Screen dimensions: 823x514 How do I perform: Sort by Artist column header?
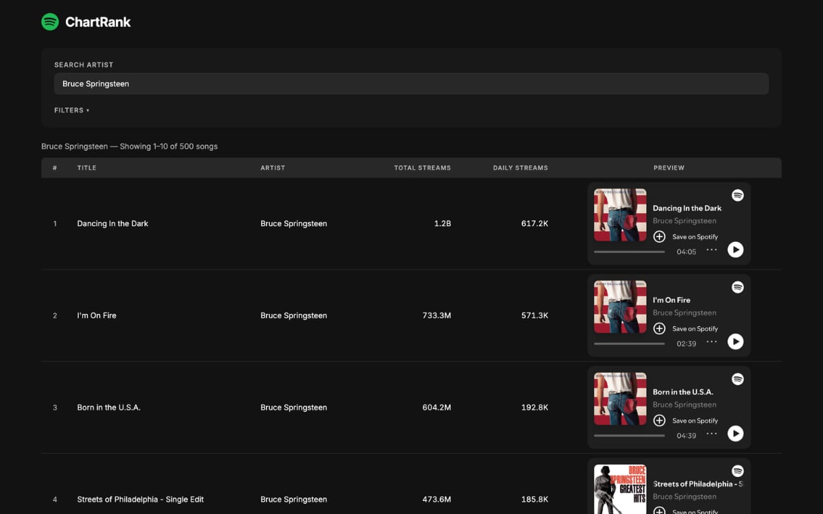pyautogui.click(x=273, y=168)
